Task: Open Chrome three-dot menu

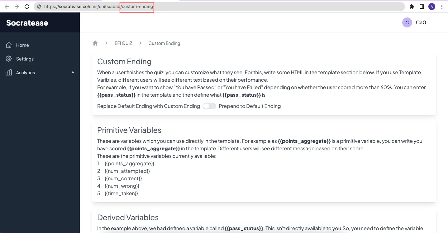Action: pyautogui.click(x=442, y=7)
